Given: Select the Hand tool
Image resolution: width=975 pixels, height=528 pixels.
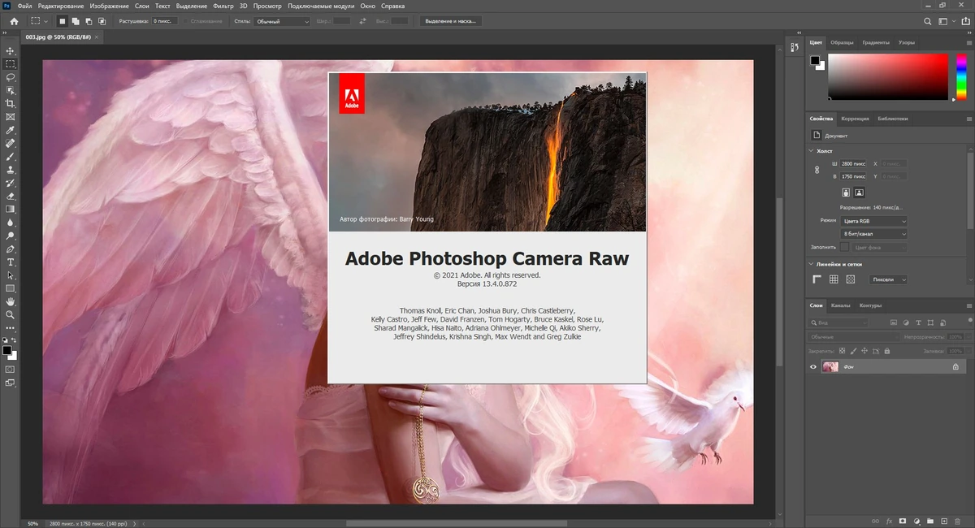Looking at the screenshot, I should [11, 301].
